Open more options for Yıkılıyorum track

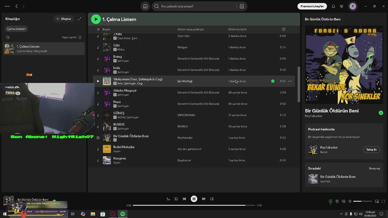[x=290, y=81]
